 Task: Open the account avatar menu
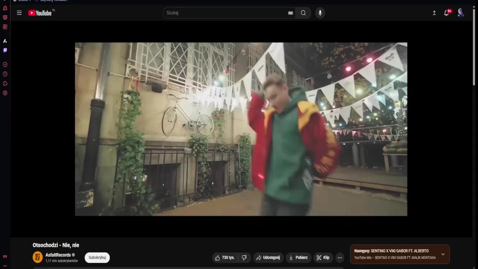pyautogui.click(x=461, y=13)
